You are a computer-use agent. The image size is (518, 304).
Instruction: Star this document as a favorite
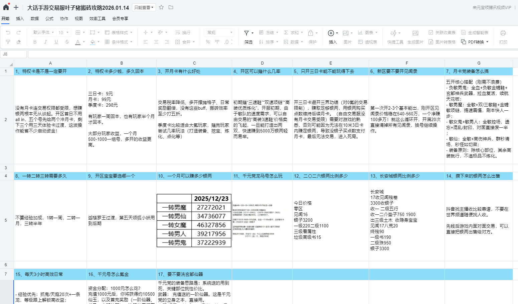tap(161, 7)
